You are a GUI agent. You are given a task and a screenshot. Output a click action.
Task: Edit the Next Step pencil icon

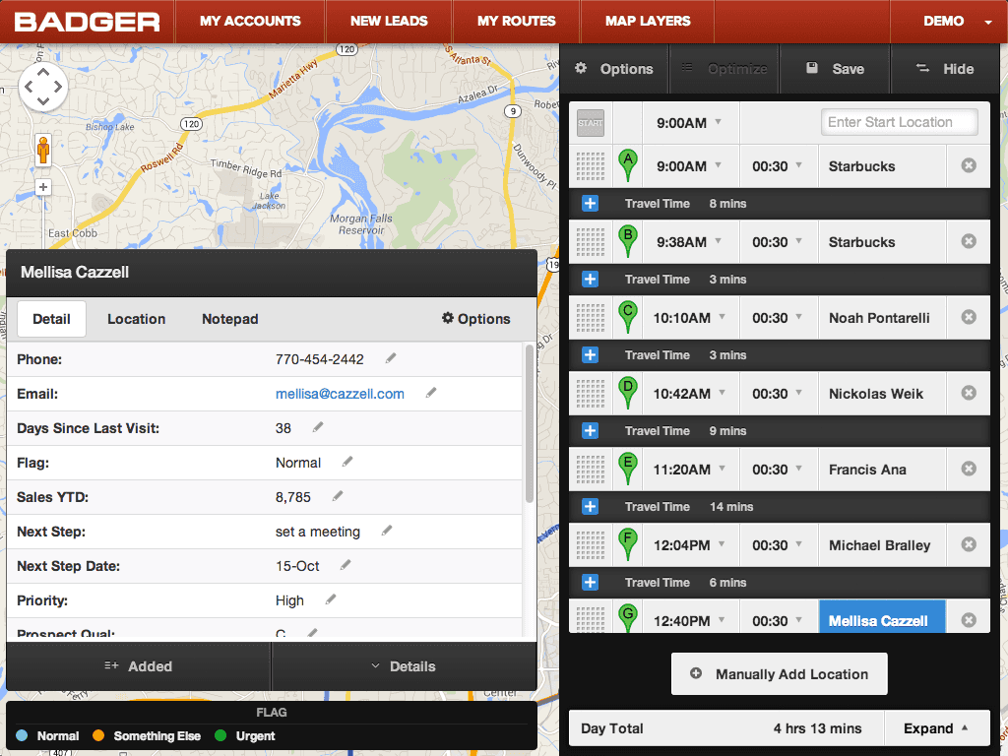387,531
